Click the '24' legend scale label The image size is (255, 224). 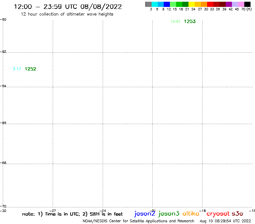tap(193, 9)
